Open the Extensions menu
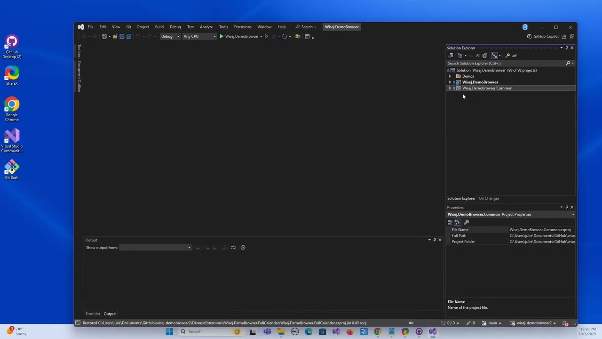 pyautogui.click(x=243, y=27)
